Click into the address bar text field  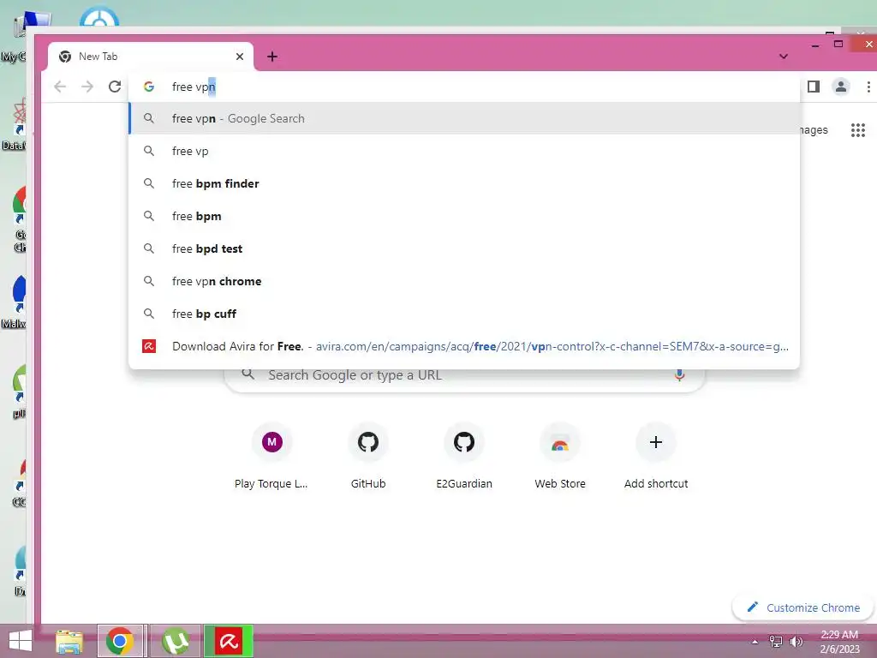tap(464, 87)
